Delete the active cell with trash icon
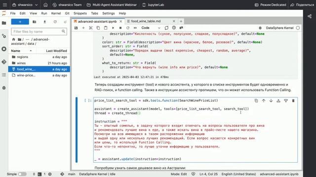Viewport: 316px width, 177px height. 293,100
